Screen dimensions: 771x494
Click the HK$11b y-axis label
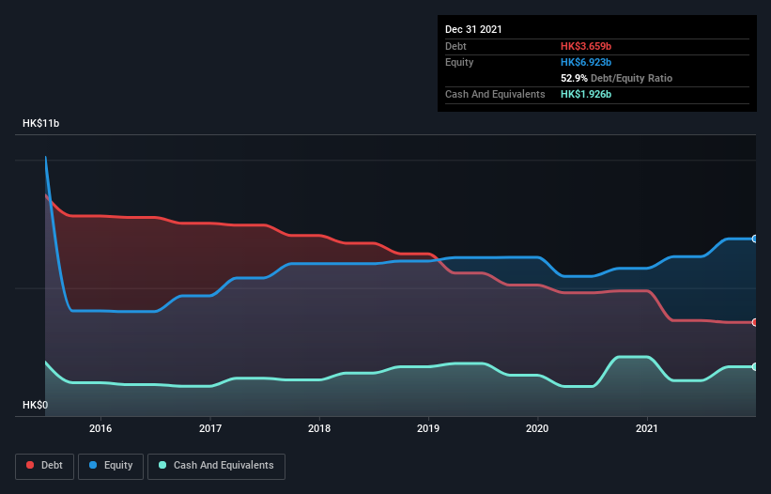[x=40, y=123]
